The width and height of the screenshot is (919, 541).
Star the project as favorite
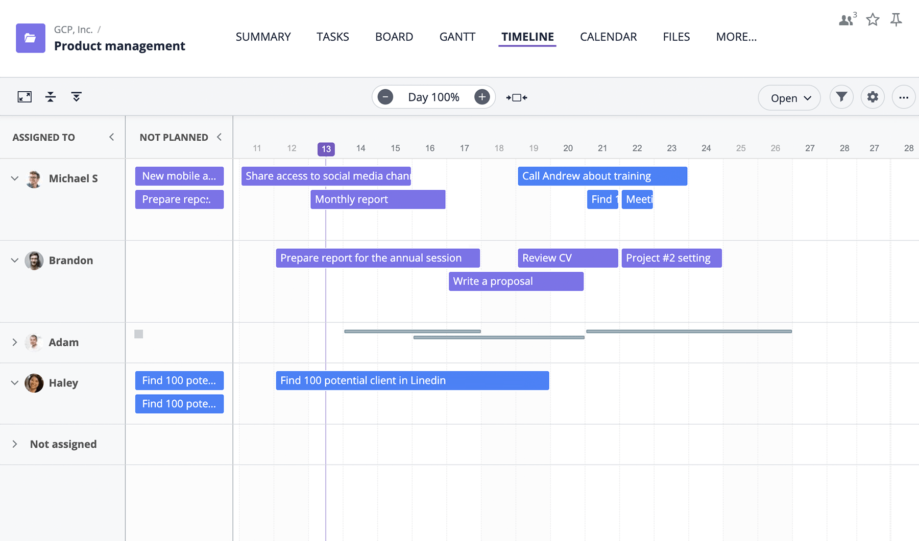click(873, 20)
